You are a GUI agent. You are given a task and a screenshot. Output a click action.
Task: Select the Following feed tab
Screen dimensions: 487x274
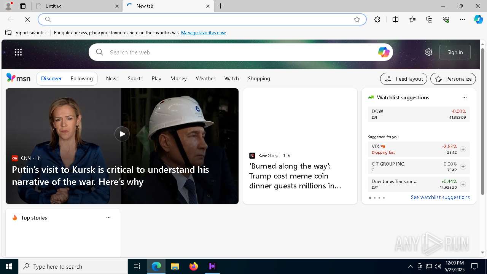82,78
